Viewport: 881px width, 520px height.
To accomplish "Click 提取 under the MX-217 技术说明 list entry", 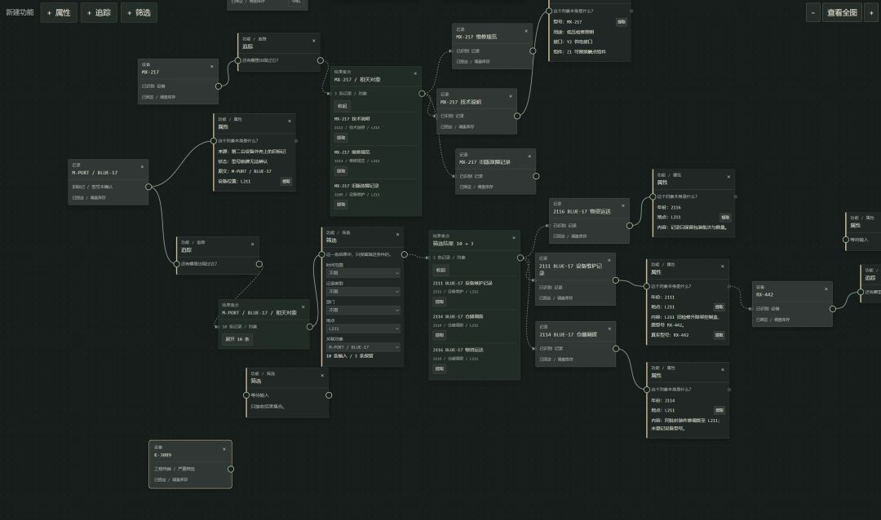I will (x=341, y=138).
